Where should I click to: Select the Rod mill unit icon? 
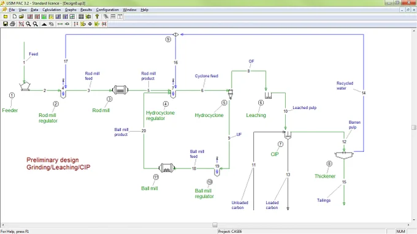tap(120, 90)
